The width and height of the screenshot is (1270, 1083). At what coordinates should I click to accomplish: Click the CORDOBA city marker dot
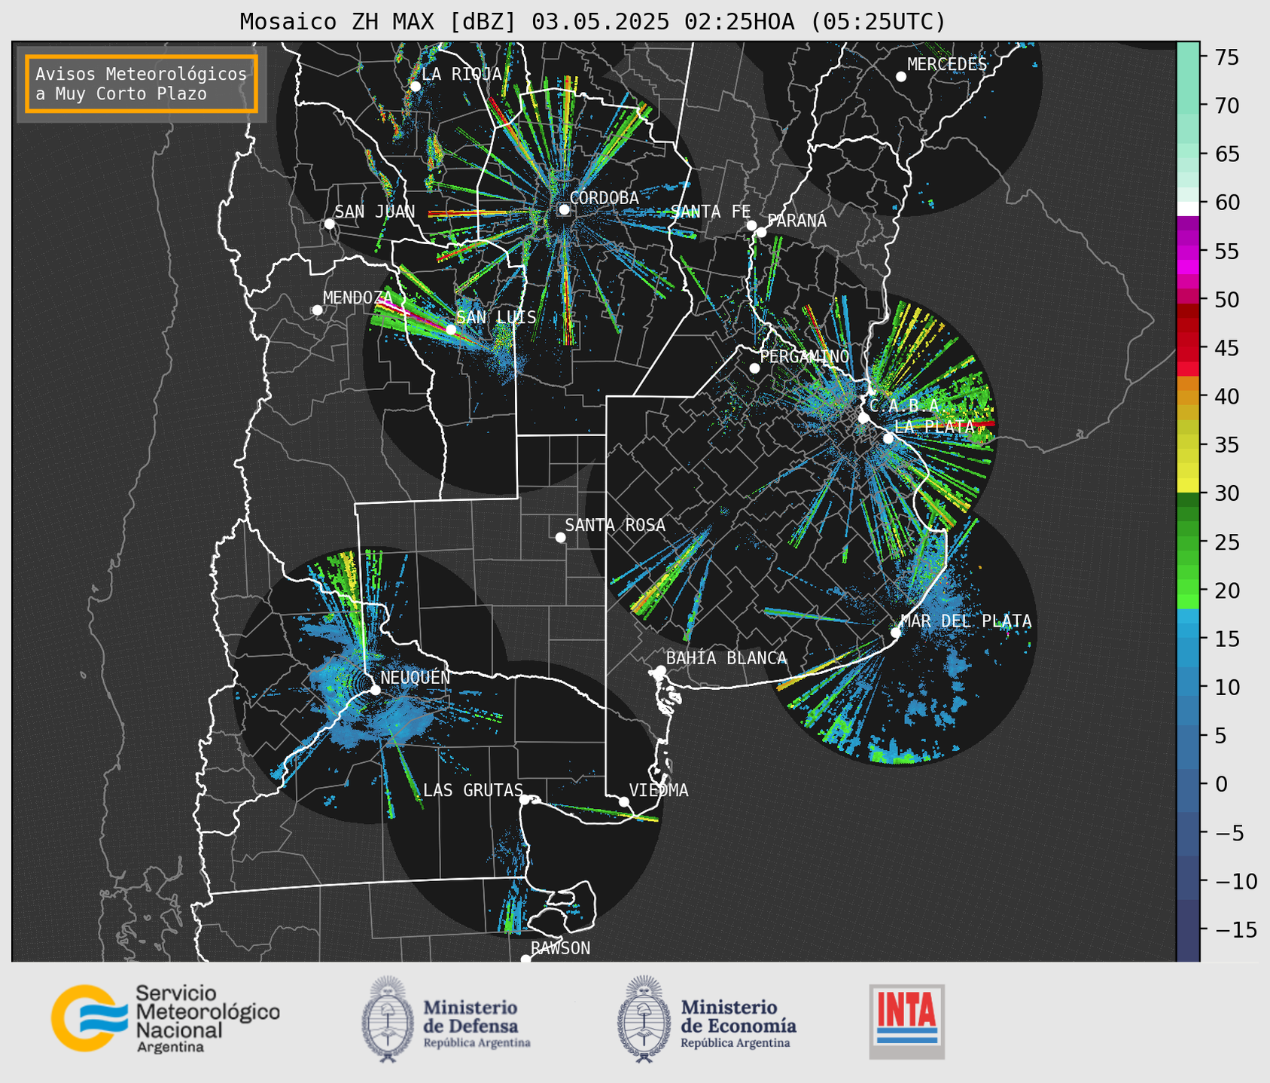coord(564,209)
